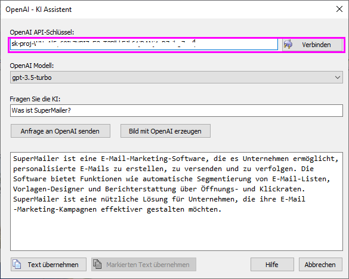Generate image with 'Bild mit OpenAI erzeugen'
Screen dimensions: 349x279
pos(165,131)
